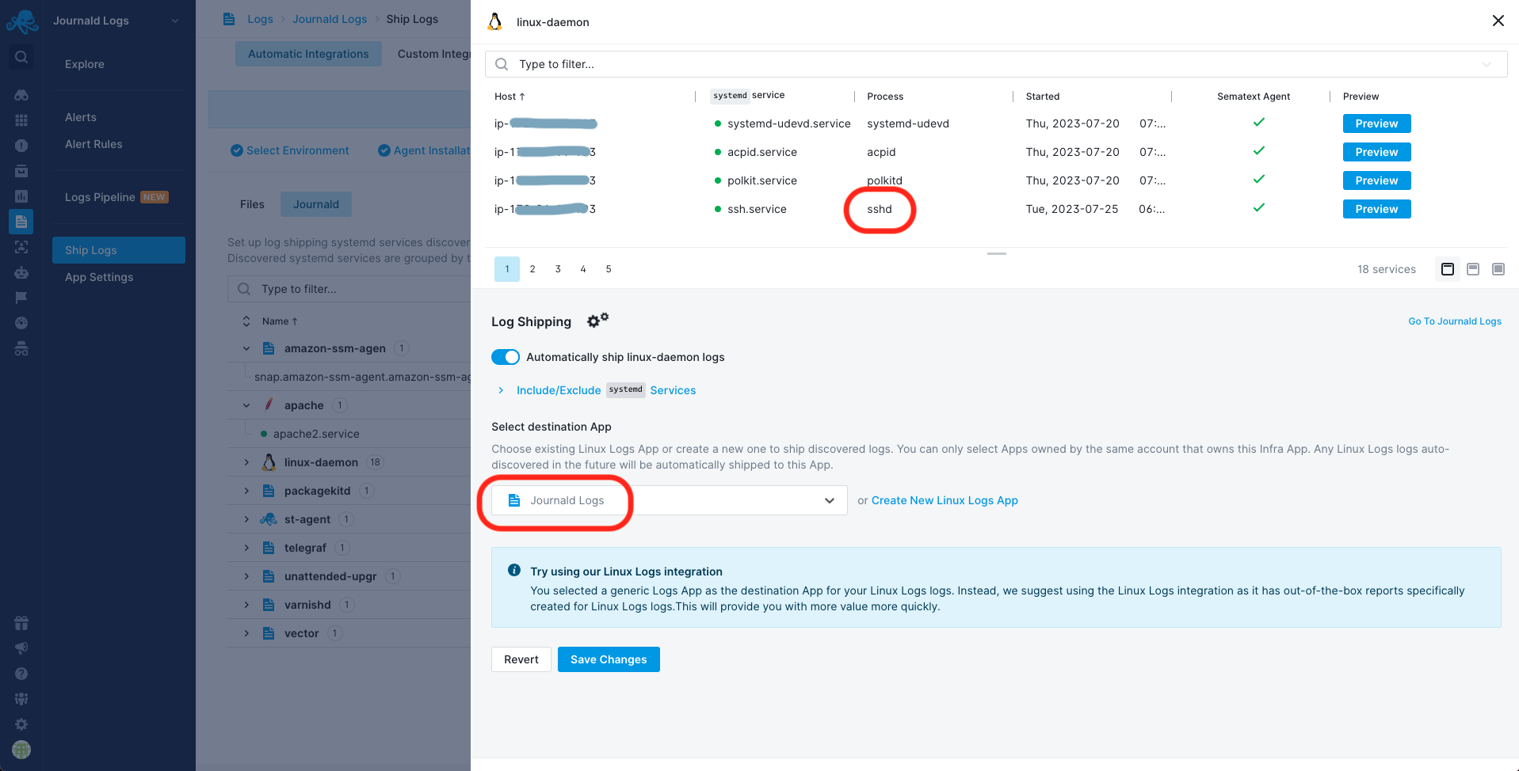Close the linux-daemon panel with the X

[x=1498, y=21]
